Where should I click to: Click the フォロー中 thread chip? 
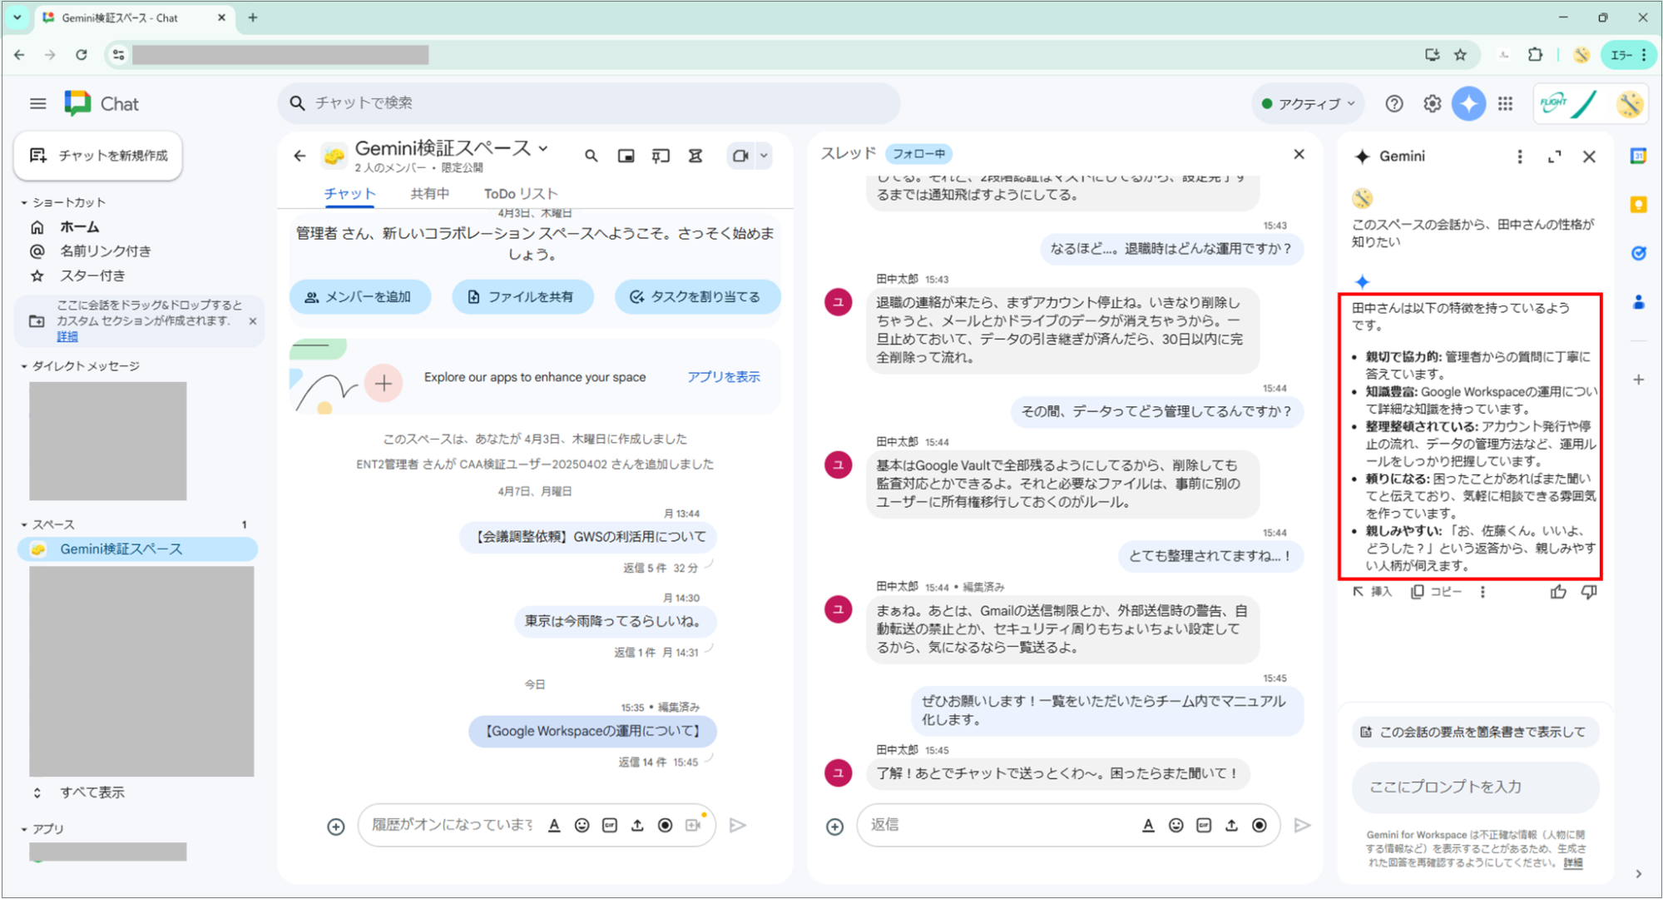pos(918,154)
